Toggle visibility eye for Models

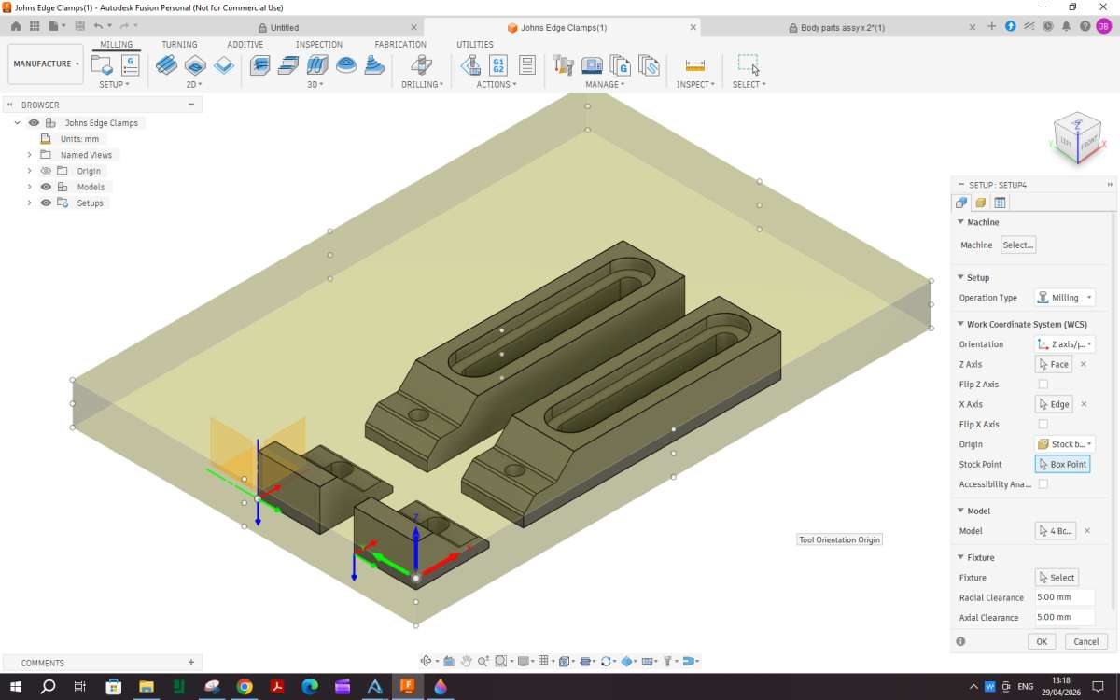(x=46, y=187)
